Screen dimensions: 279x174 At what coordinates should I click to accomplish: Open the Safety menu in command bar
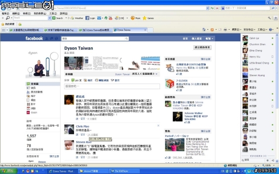point(249,30)
